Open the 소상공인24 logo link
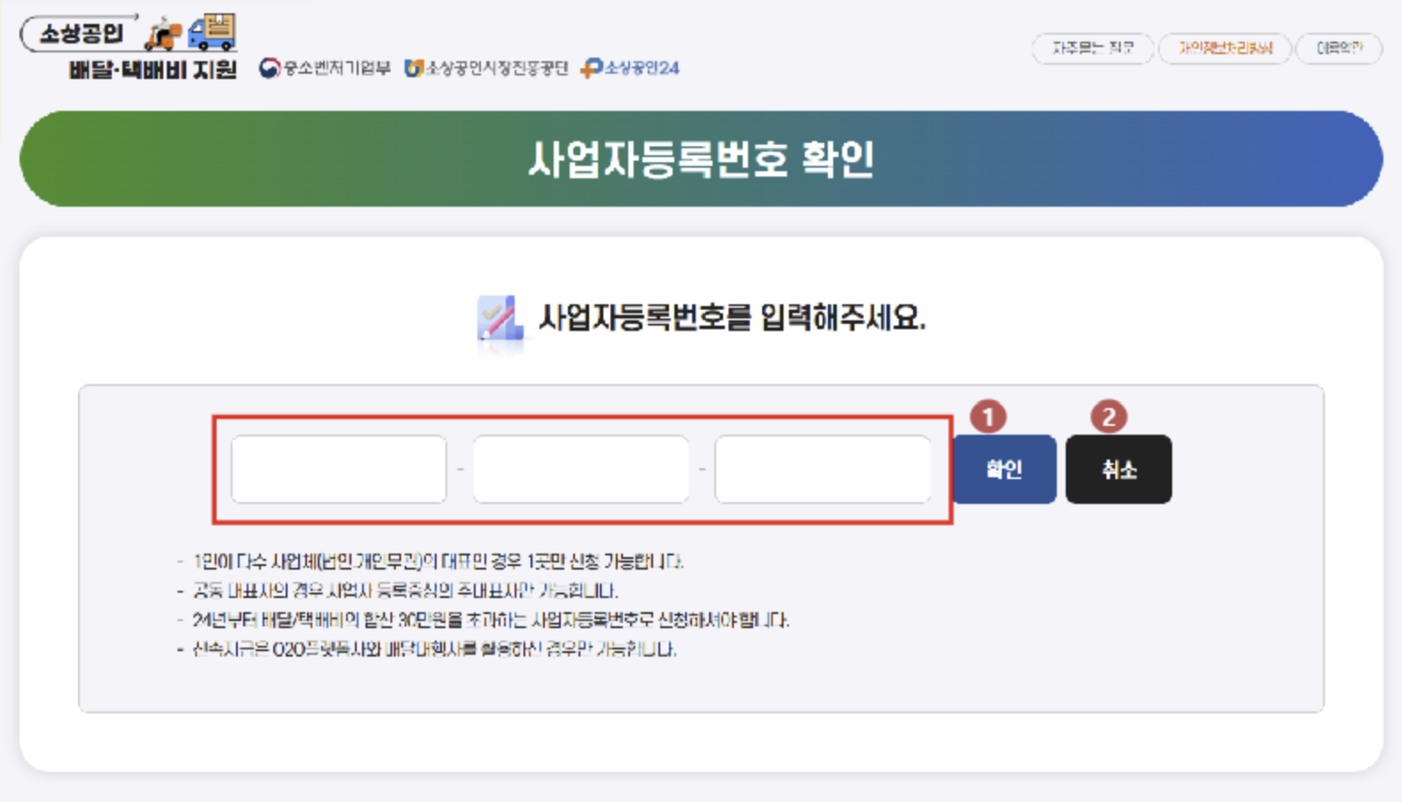 630,68
